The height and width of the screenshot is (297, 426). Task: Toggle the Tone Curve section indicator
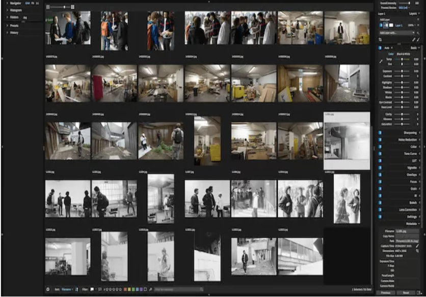pyautogui.click(x=380, y=154)
